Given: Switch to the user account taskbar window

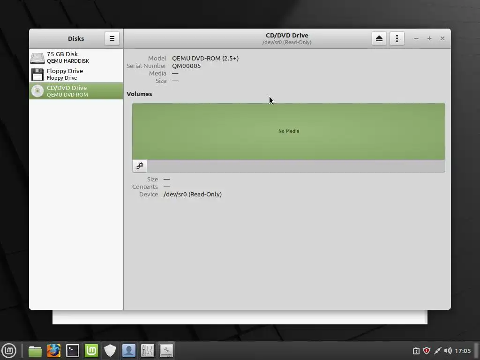Looking at the screenshot, I should [x=128, y=351].
